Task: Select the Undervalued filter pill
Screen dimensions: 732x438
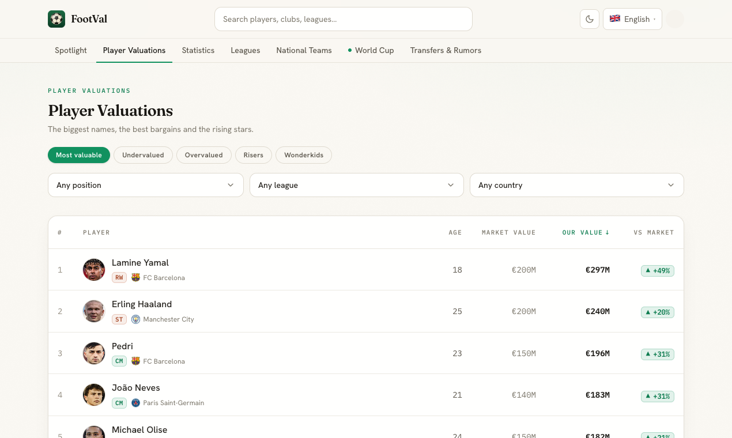Action: click(x=143, y=155)
